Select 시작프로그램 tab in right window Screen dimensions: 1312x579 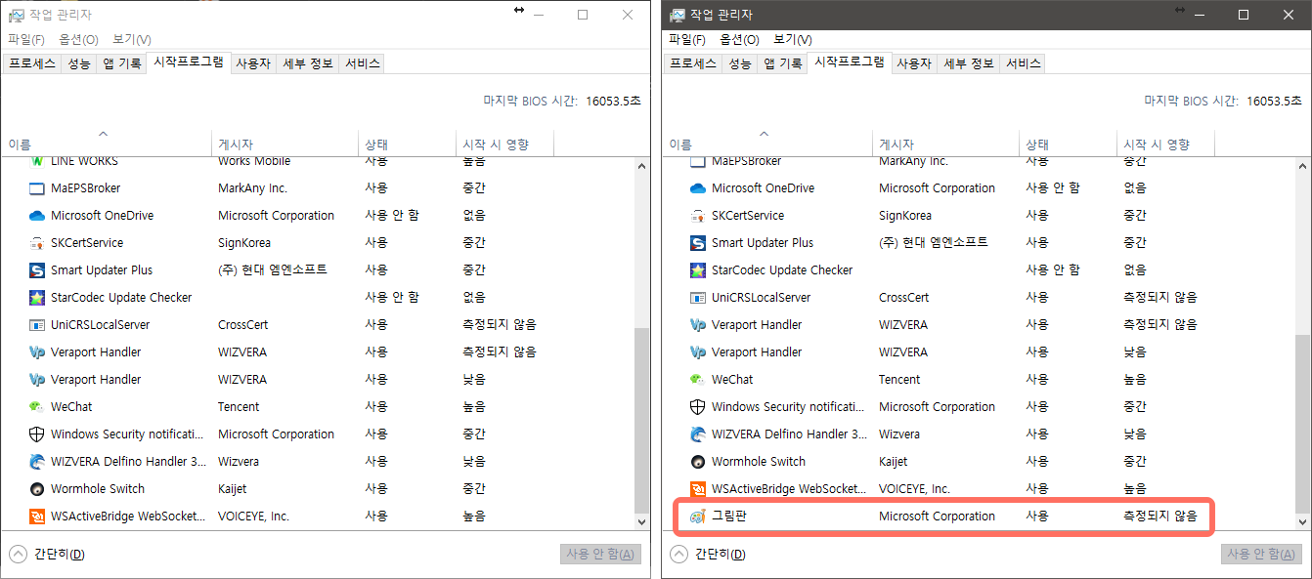850,62
